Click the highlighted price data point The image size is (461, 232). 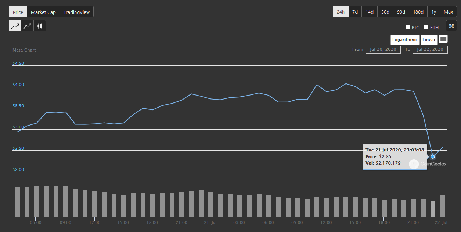[433, 157]
